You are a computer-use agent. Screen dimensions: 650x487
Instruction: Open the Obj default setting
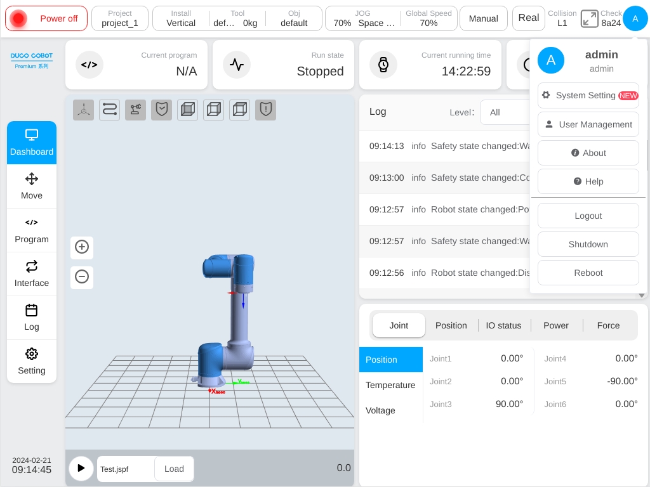(x=294, y=18)
